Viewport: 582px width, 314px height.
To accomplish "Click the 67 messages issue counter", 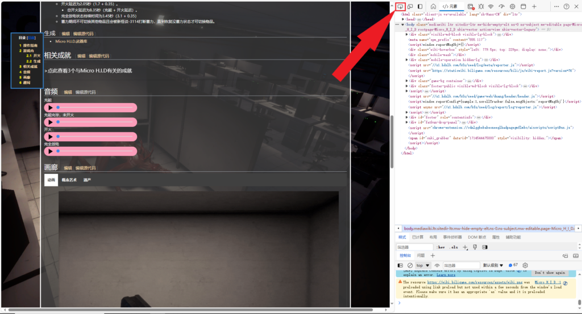I will [513, 265].
